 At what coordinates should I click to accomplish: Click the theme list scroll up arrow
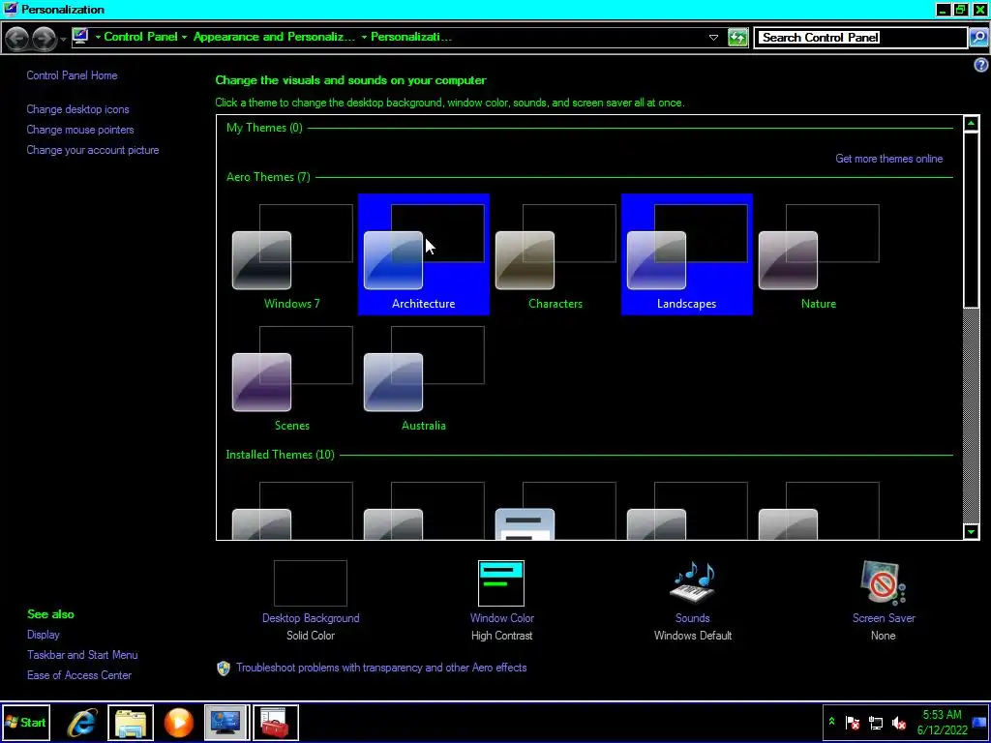pos(972,123)
